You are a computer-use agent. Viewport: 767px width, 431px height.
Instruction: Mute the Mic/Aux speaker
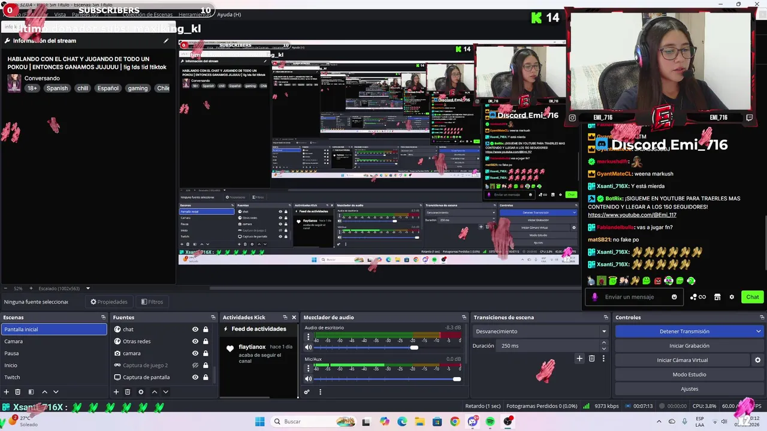point(309,379)
